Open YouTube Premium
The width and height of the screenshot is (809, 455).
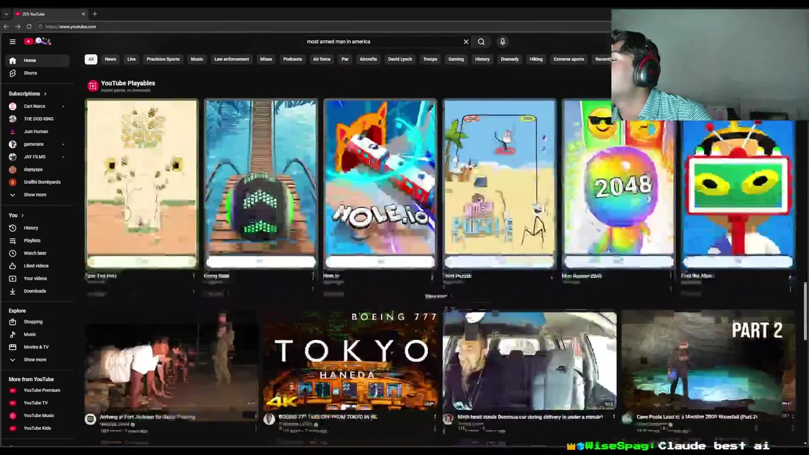36,391
